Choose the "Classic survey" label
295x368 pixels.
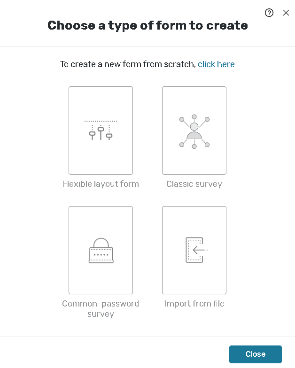[x=194, y=184]
